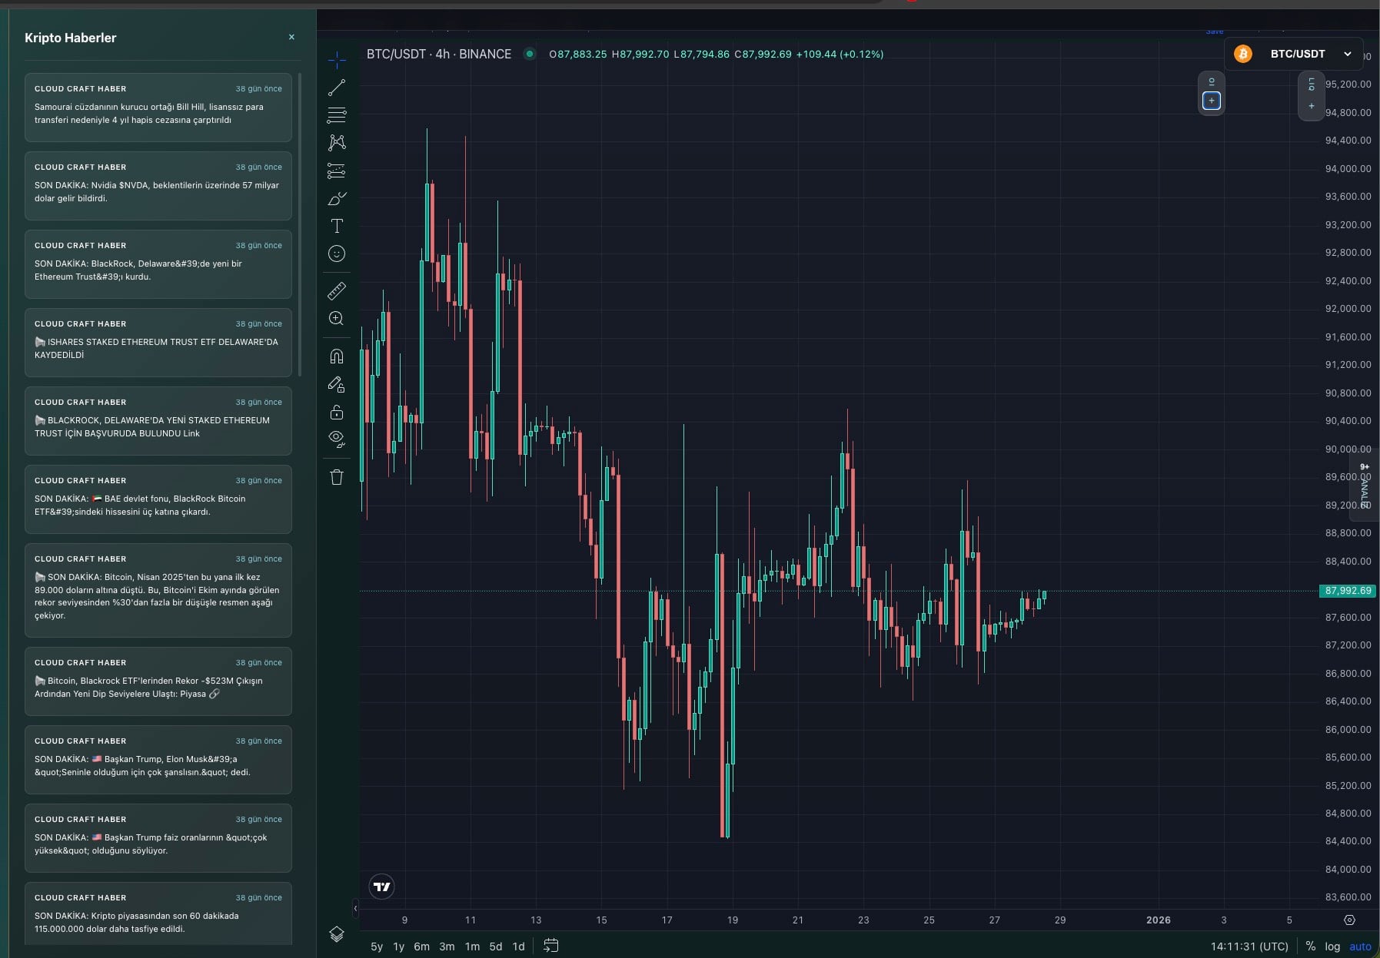Open the go to date calendar icon
The width and height of the screenshot is (1380, 958).
click(x=551, y=946)
